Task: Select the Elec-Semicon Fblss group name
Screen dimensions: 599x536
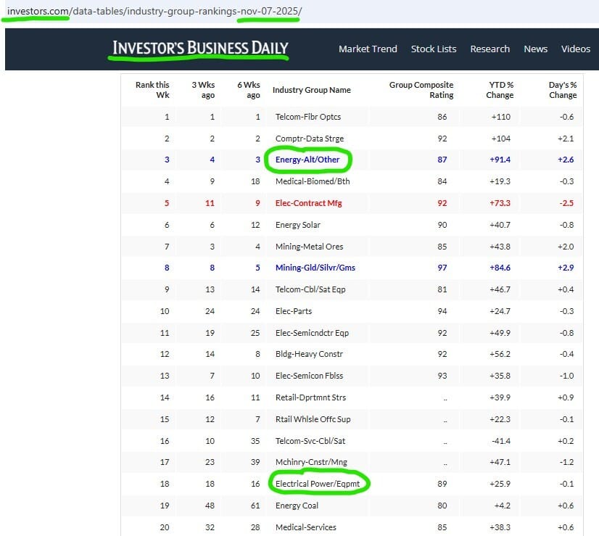Action: tap(309, 376)
